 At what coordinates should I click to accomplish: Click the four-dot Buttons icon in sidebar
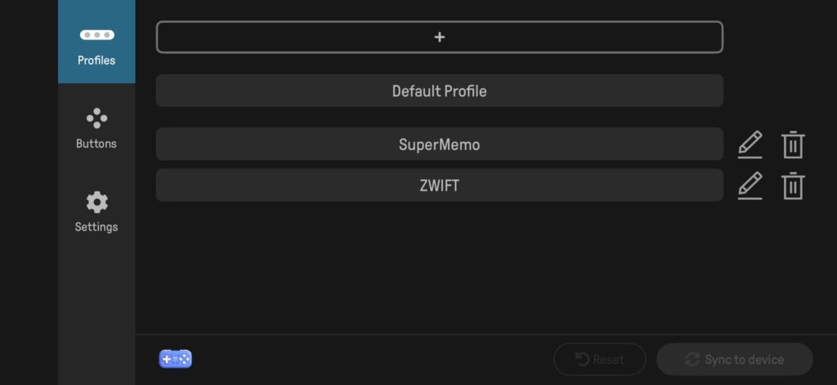(x=96, y=118)
